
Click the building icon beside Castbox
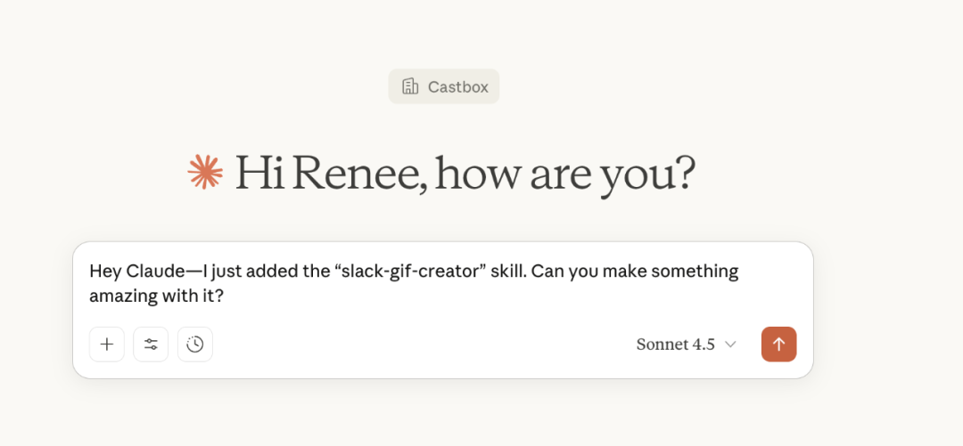click(x=410, y=86)
